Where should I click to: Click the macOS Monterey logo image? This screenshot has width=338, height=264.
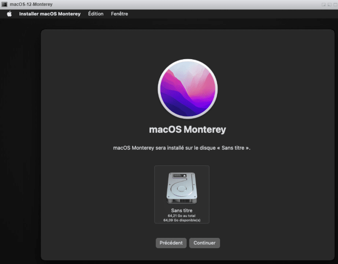pyautogui.click(x=188, y=89)
